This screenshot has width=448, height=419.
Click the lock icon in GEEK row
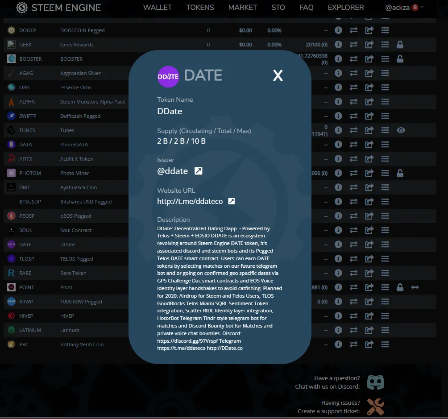click(x=400, y=44)
